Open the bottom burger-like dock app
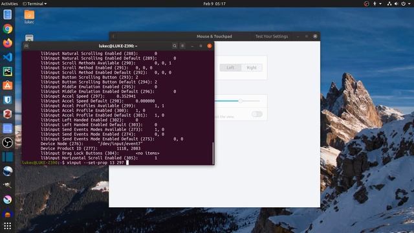This screenshot has height=233, width=414. pyautogui.click(x=7, y=214)
